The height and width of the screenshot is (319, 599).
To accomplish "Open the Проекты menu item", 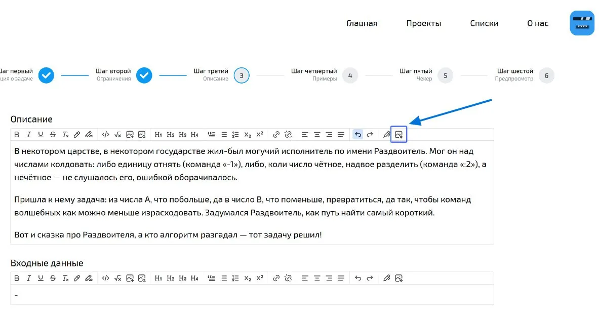I will 423,23.
